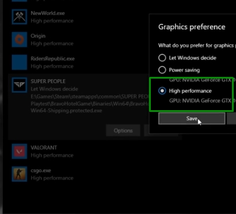Click the SUPER PEOPLE app icon

pos(20,85)
